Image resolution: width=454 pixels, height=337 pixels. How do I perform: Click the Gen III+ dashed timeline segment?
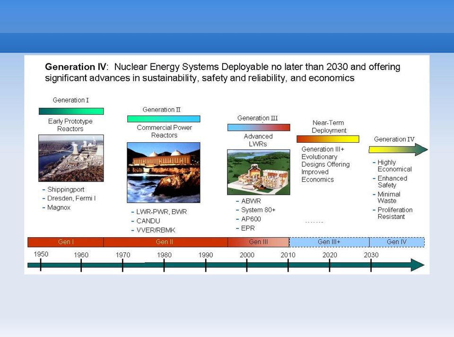(330, 242)
